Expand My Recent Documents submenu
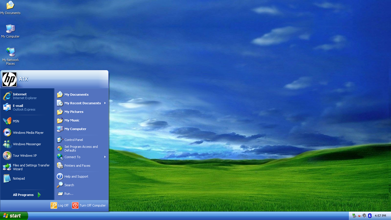The height and width of the screenshot is (220, 391). pos(81,103)
